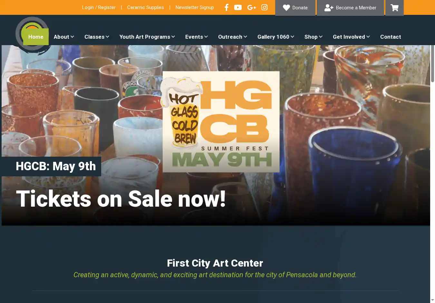435x303 pixels.
Task: Open the Contact page
Action: 391,37
